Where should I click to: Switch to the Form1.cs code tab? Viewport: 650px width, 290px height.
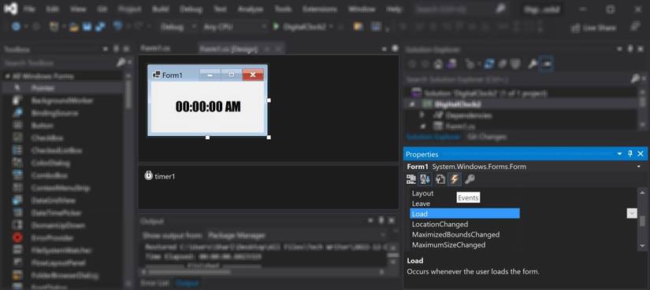coord(155,49)
